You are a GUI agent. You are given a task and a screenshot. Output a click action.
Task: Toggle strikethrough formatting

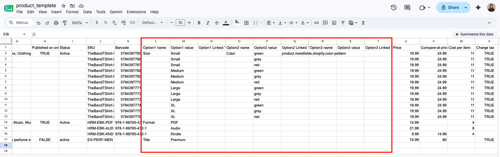coord(217,22)
